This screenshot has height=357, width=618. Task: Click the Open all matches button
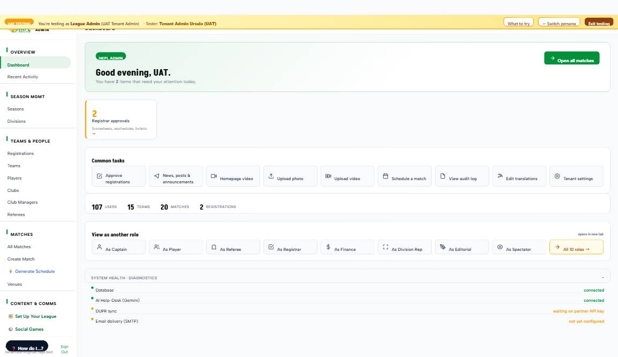(571, 58)
